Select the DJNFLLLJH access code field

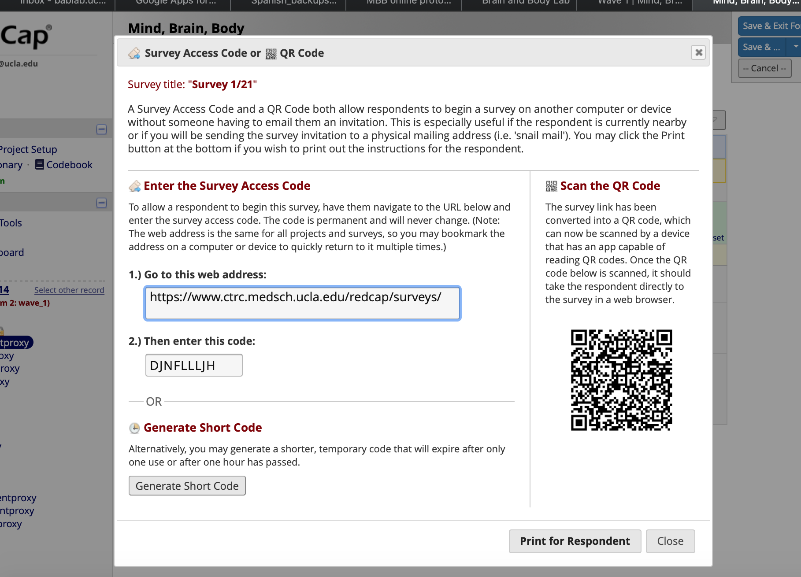[194, 365]
